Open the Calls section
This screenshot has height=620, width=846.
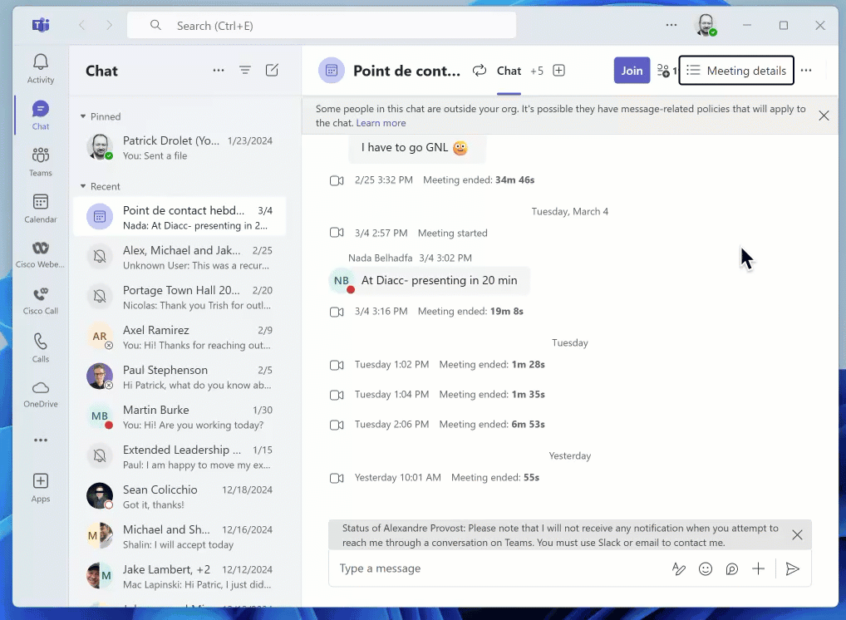click(41, 347)
